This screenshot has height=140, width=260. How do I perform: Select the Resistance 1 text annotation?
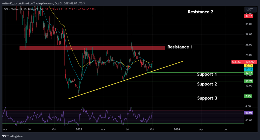point(180,47)
